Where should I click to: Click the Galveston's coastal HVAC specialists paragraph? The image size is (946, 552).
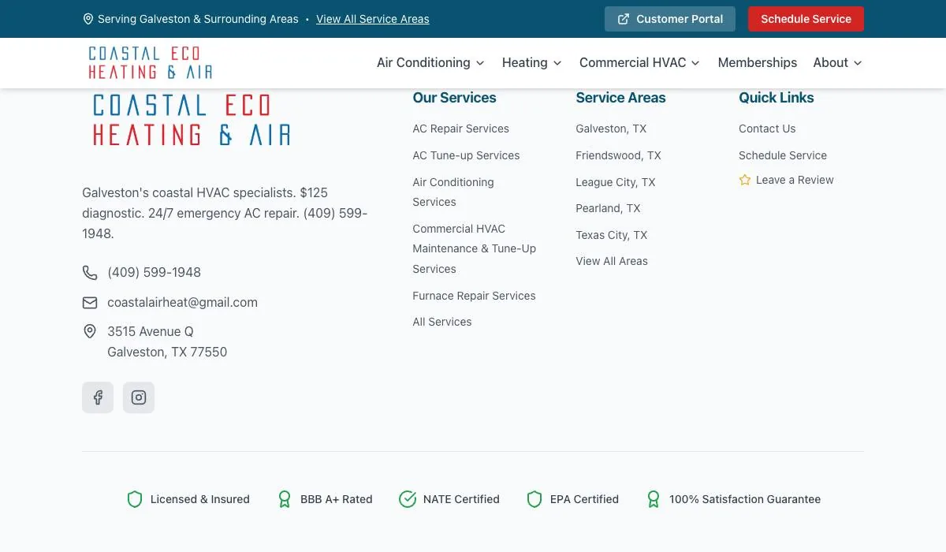coord(225,213)
